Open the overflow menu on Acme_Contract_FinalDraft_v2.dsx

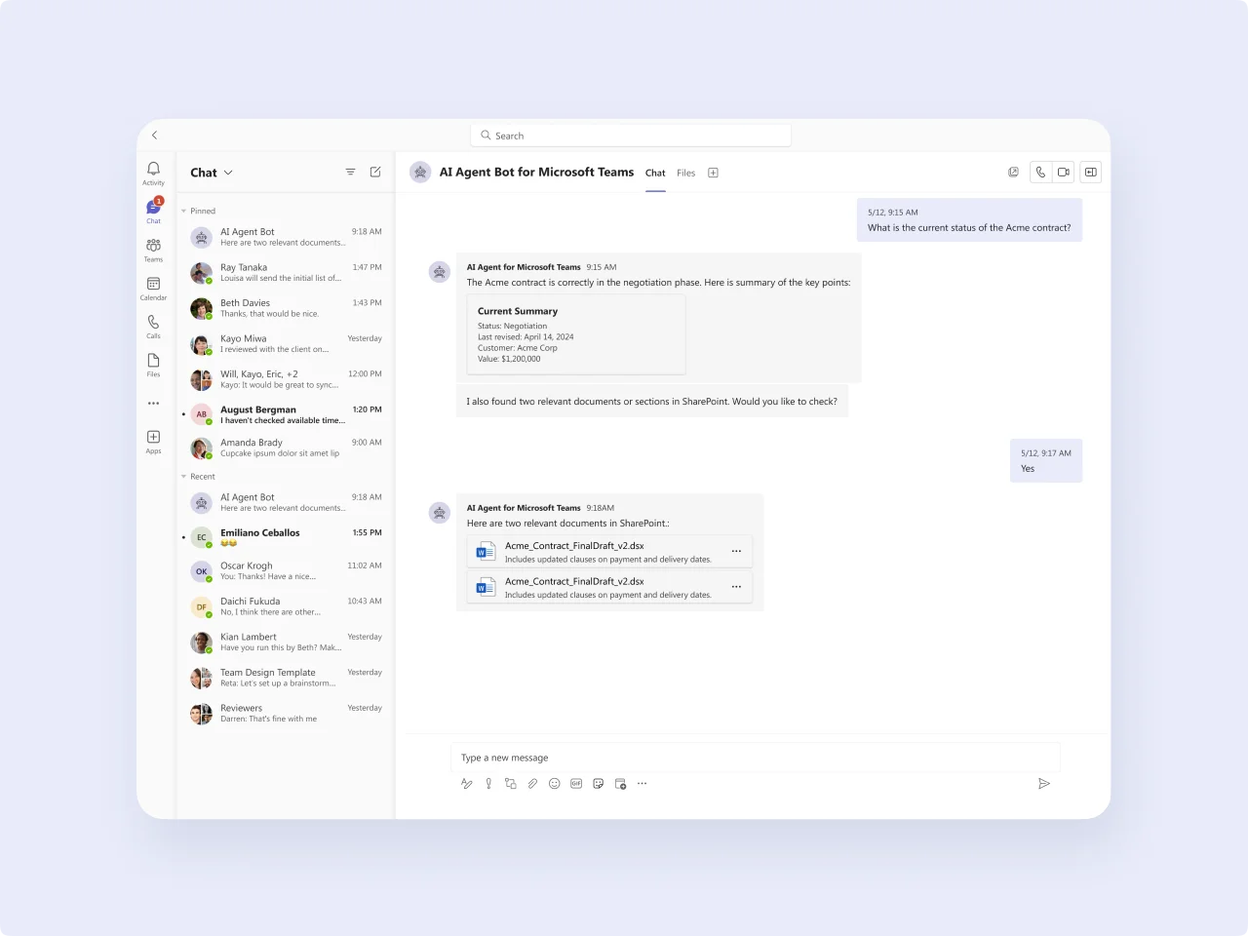(736, 551)
